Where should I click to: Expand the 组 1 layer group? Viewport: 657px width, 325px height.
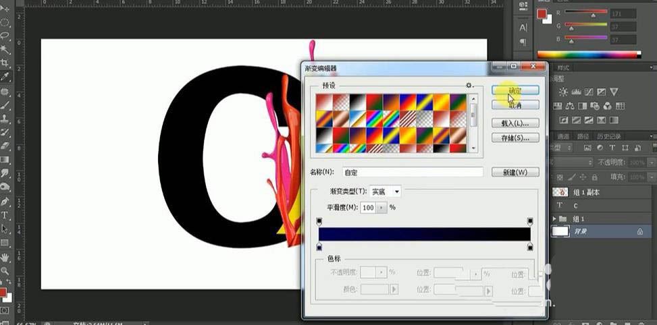555,219
